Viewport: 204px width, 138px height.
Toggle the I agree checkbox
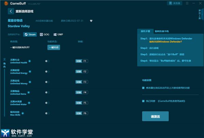[143, 101]
